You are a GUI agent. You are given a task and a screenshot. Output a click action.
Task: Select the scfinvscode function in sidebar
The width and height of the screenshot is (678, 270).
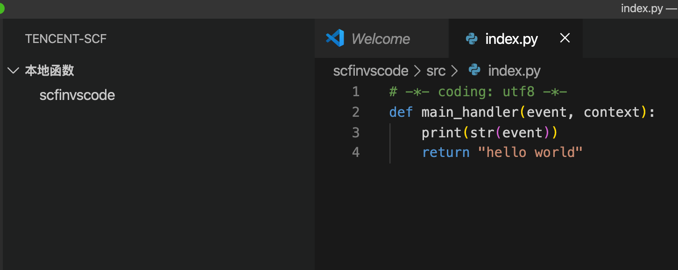click(77, 95)
